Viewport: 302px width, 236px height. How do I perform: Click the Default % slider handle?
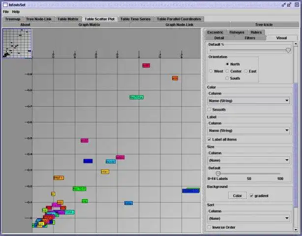[288, 50]
